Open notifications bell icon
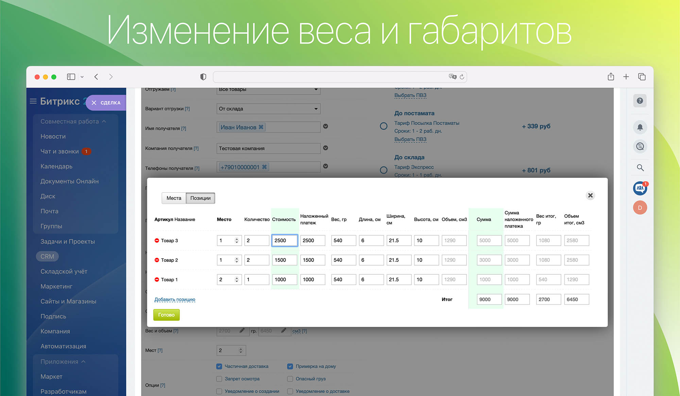 (640, 127)
